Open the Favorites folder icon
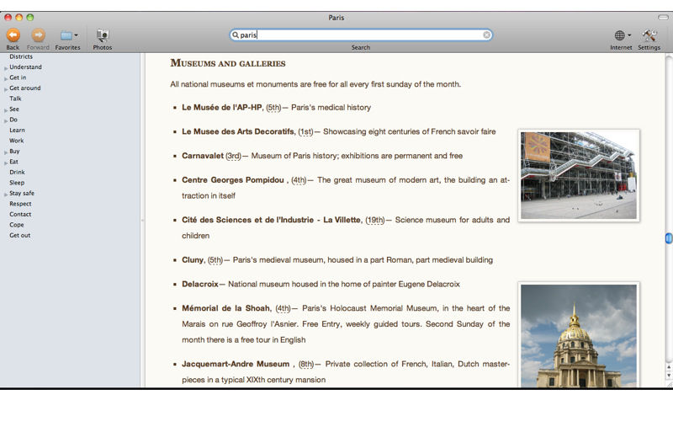 (66, 35)
